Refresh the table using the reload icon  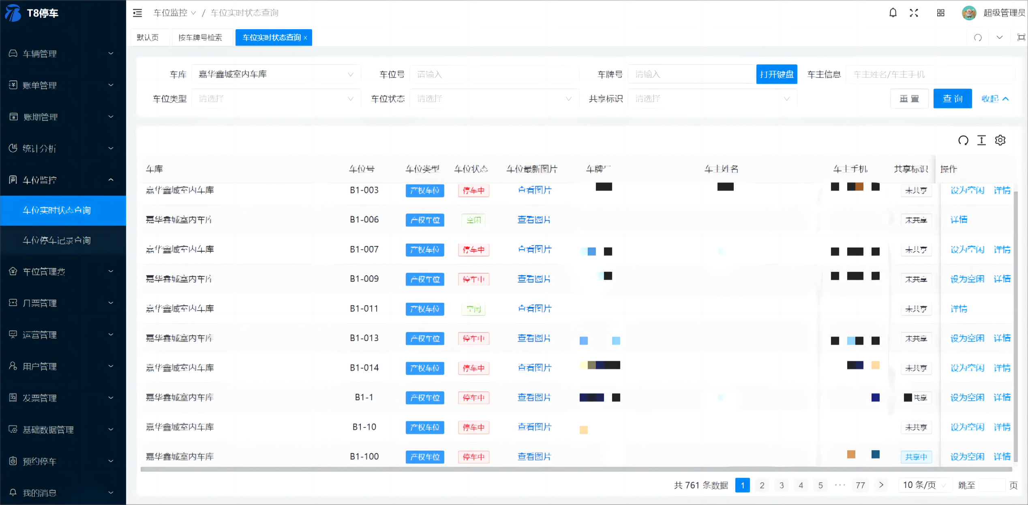point(963,140)
